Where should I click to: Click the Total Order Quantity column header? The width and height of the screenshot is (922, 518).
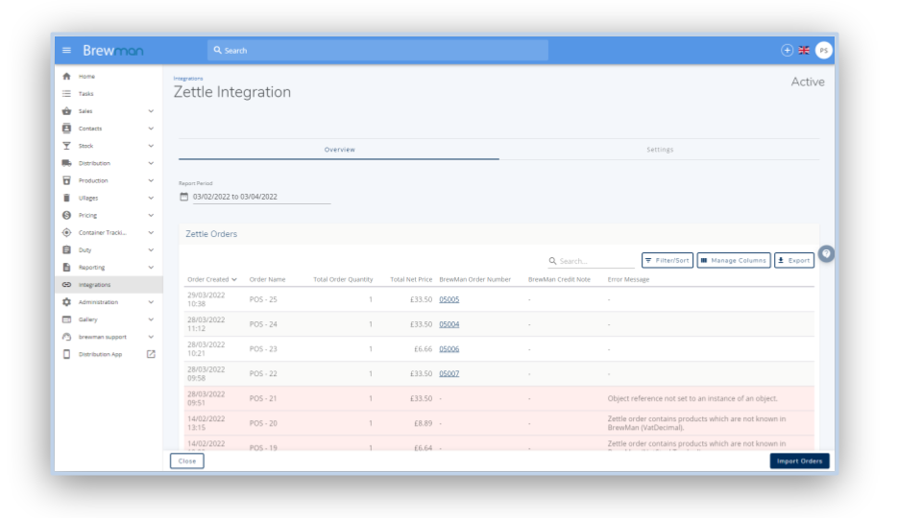click(343, 279)
